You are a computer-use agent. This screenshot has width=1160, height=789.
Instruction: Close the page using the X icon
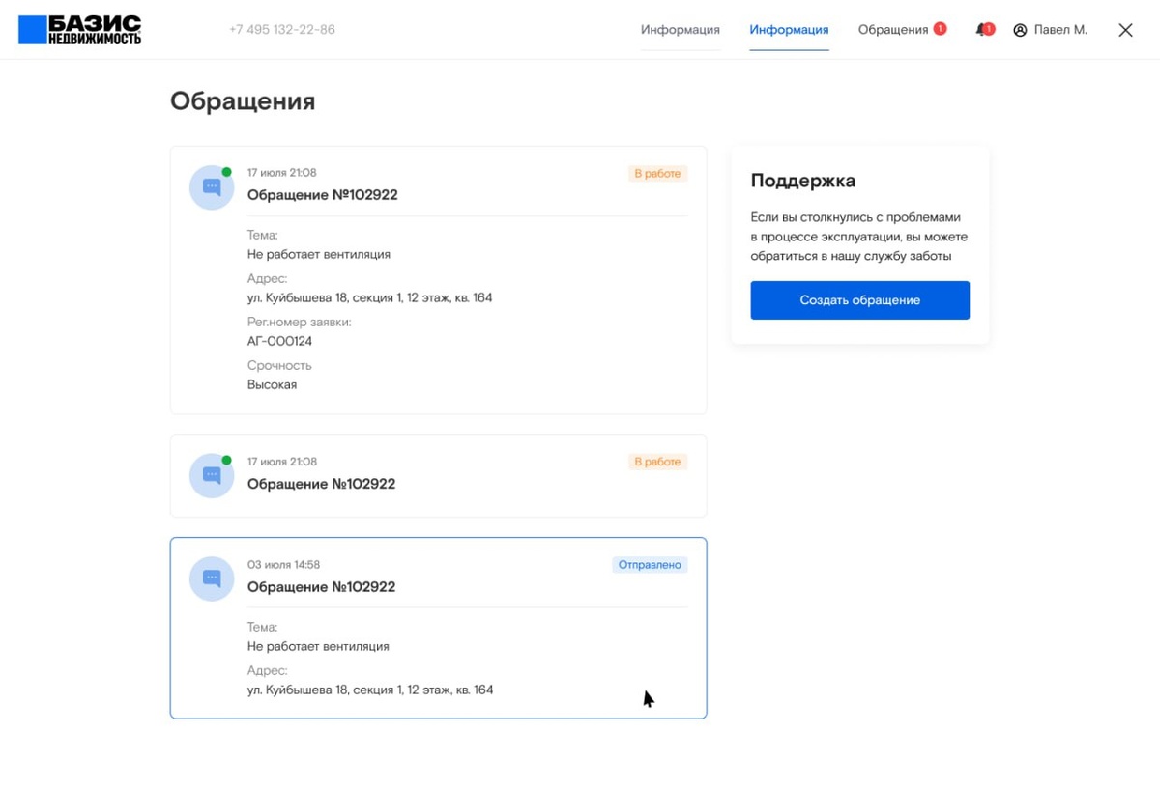coord(1125,30)
